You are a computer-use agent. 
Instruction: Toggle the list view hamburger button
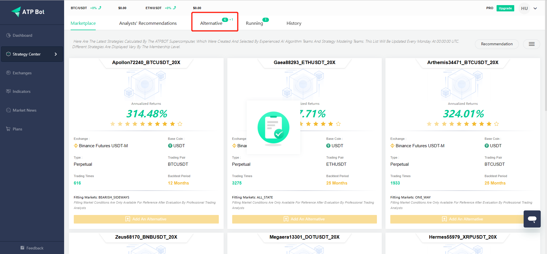click(x=532, y=44)
